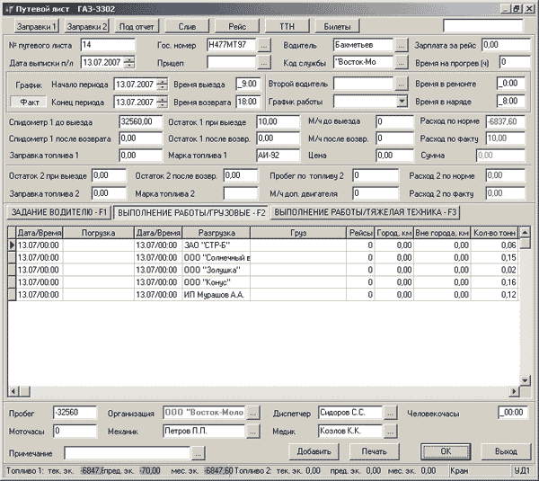Adjust the Начало периода date spinner
The height and width of the screenshot is (481, 539).
(x=162, y=85)
